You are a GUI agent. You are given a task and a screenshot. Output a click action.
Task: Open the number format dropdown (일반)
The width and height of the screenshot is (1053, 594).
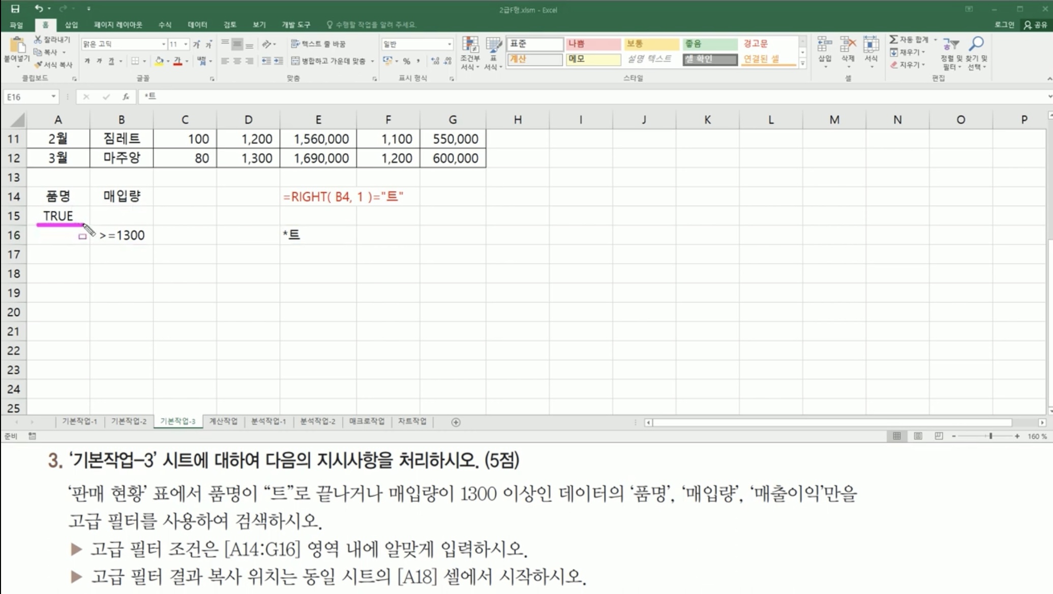449,44
